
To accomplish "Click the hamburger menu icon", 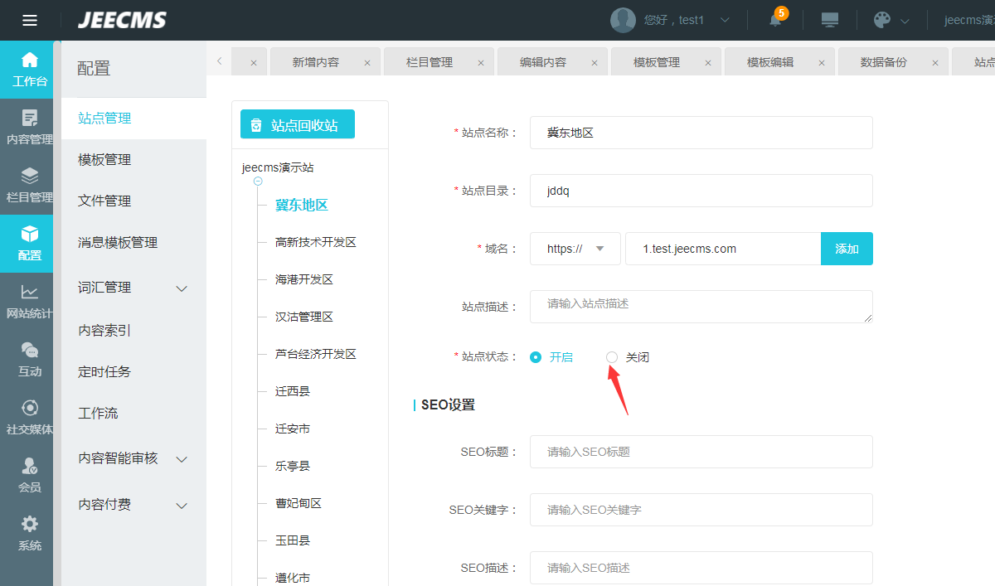I will (30, 20).
